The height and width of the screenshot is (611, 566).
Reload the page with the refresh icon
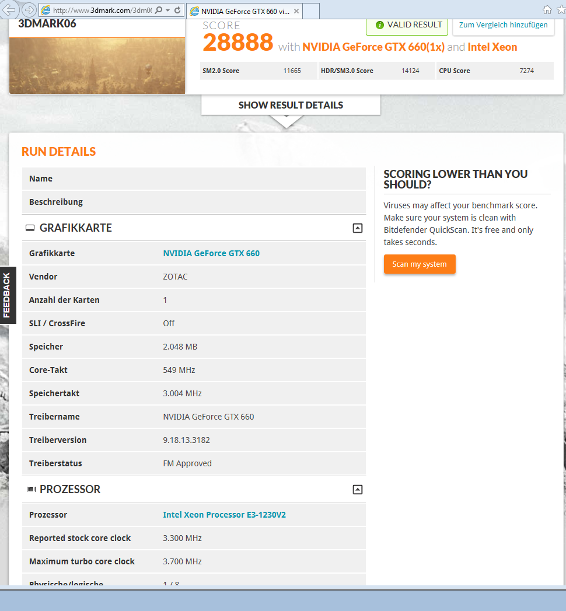click(177, 10)
